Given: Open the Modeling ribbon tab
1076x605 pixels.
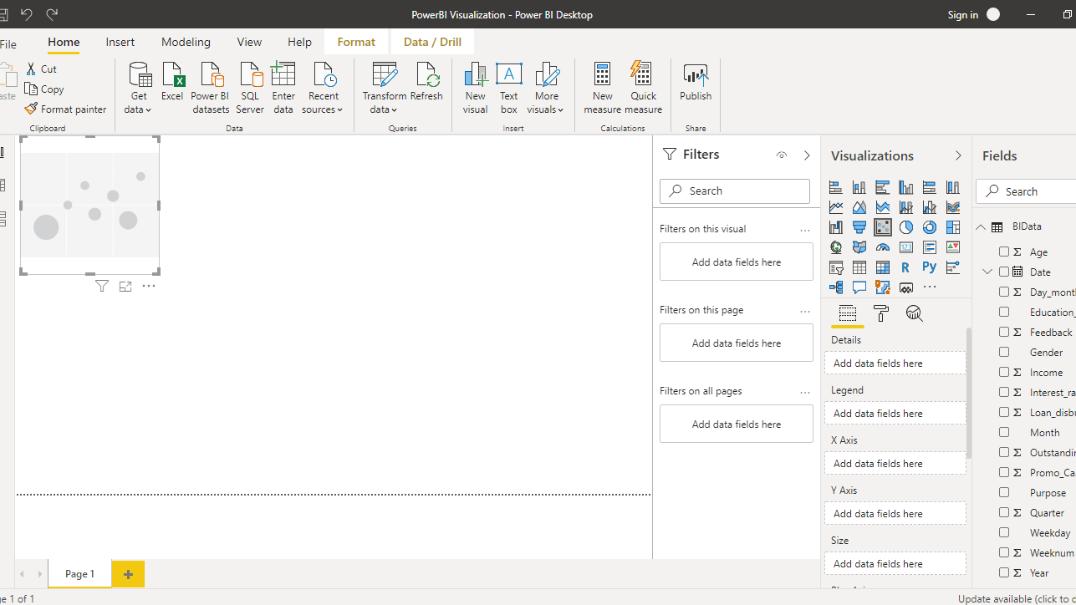Looking at the screenshot, I should pyautogui.click(x=186, y=42).
